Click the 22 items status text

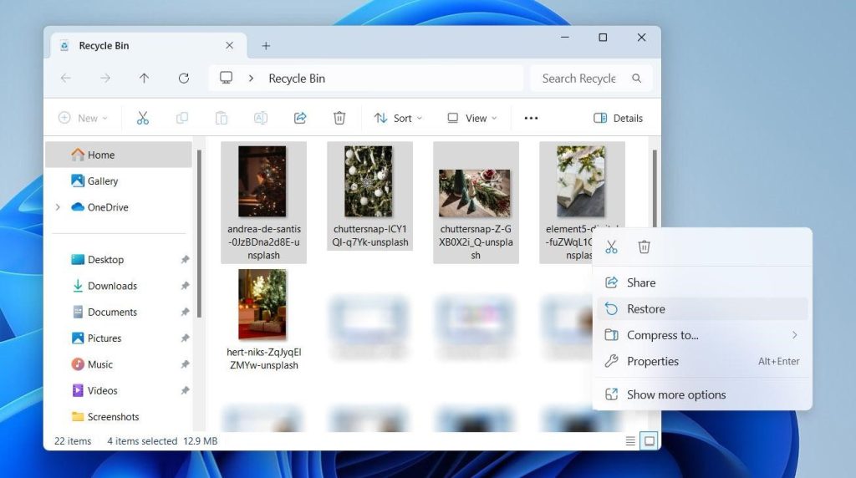point(73,441)
